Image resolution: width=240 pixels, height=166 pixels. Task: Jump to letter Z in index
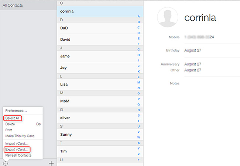click(x=139, y=154)
